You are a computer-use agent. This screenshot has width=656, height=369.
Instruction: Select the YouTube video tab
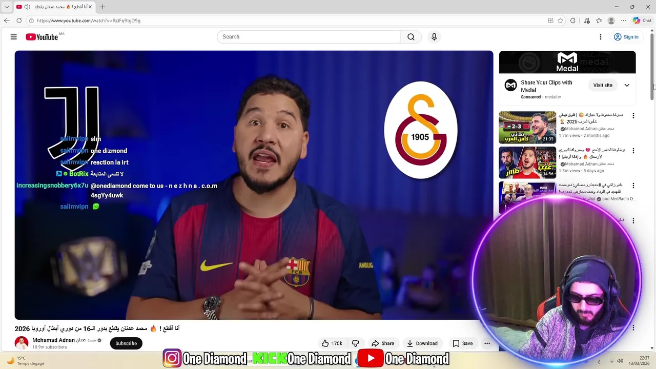click(54, 7)
